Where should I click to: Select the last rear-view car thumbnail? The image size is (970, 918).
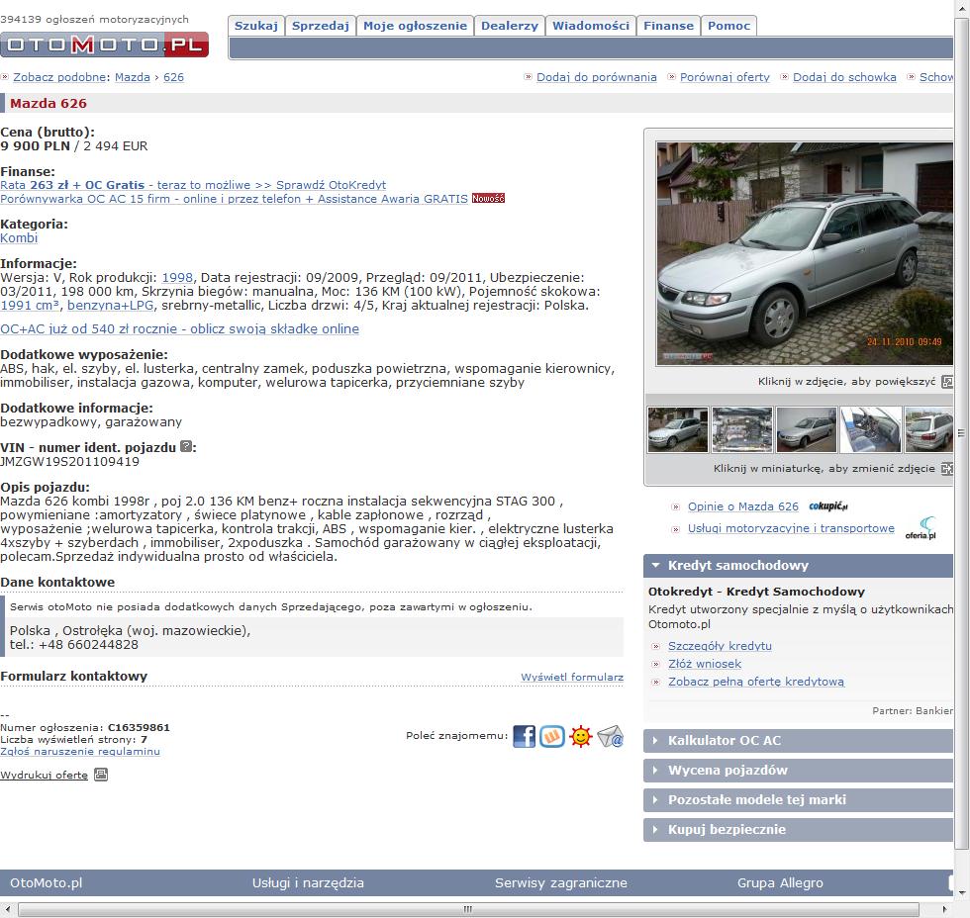(x=928, y=429)
